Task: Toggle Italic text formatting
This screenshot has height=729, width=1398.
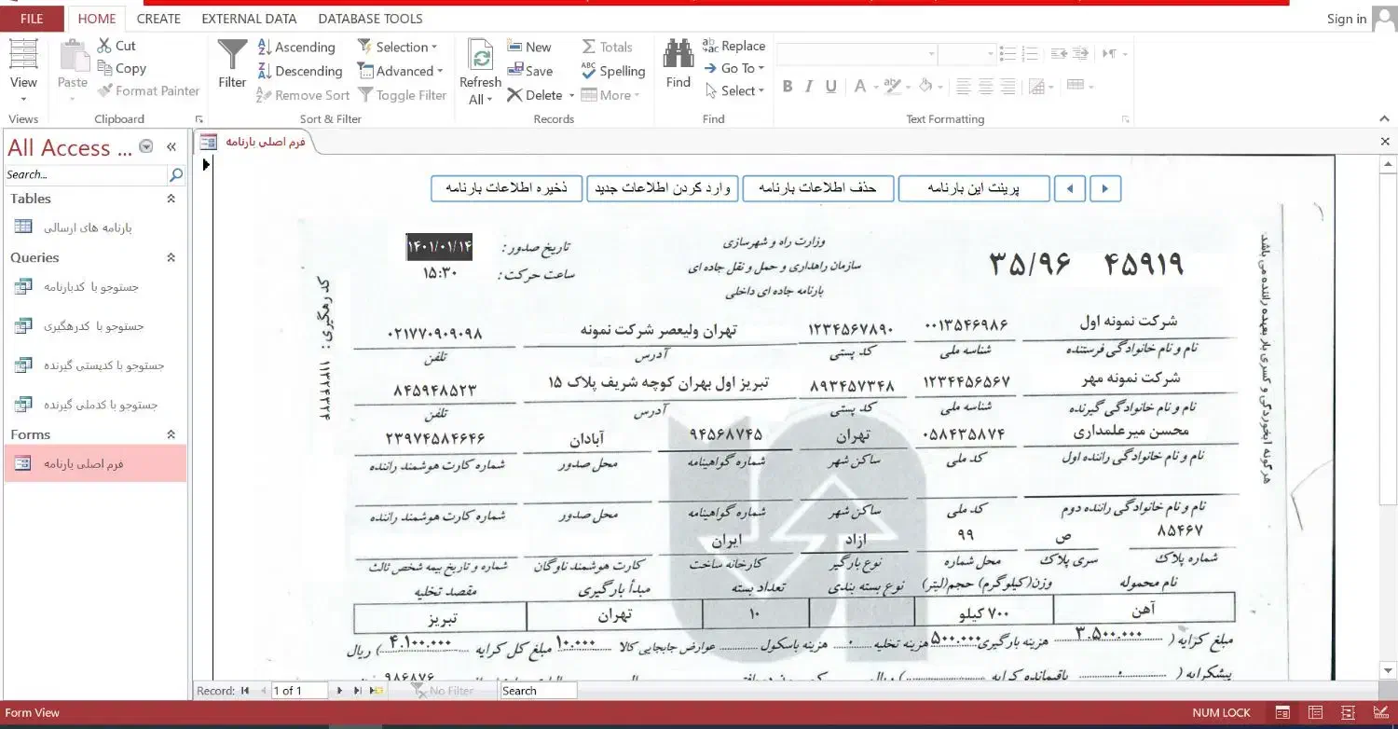Action: pyautogui.click(x=809, y=86)
